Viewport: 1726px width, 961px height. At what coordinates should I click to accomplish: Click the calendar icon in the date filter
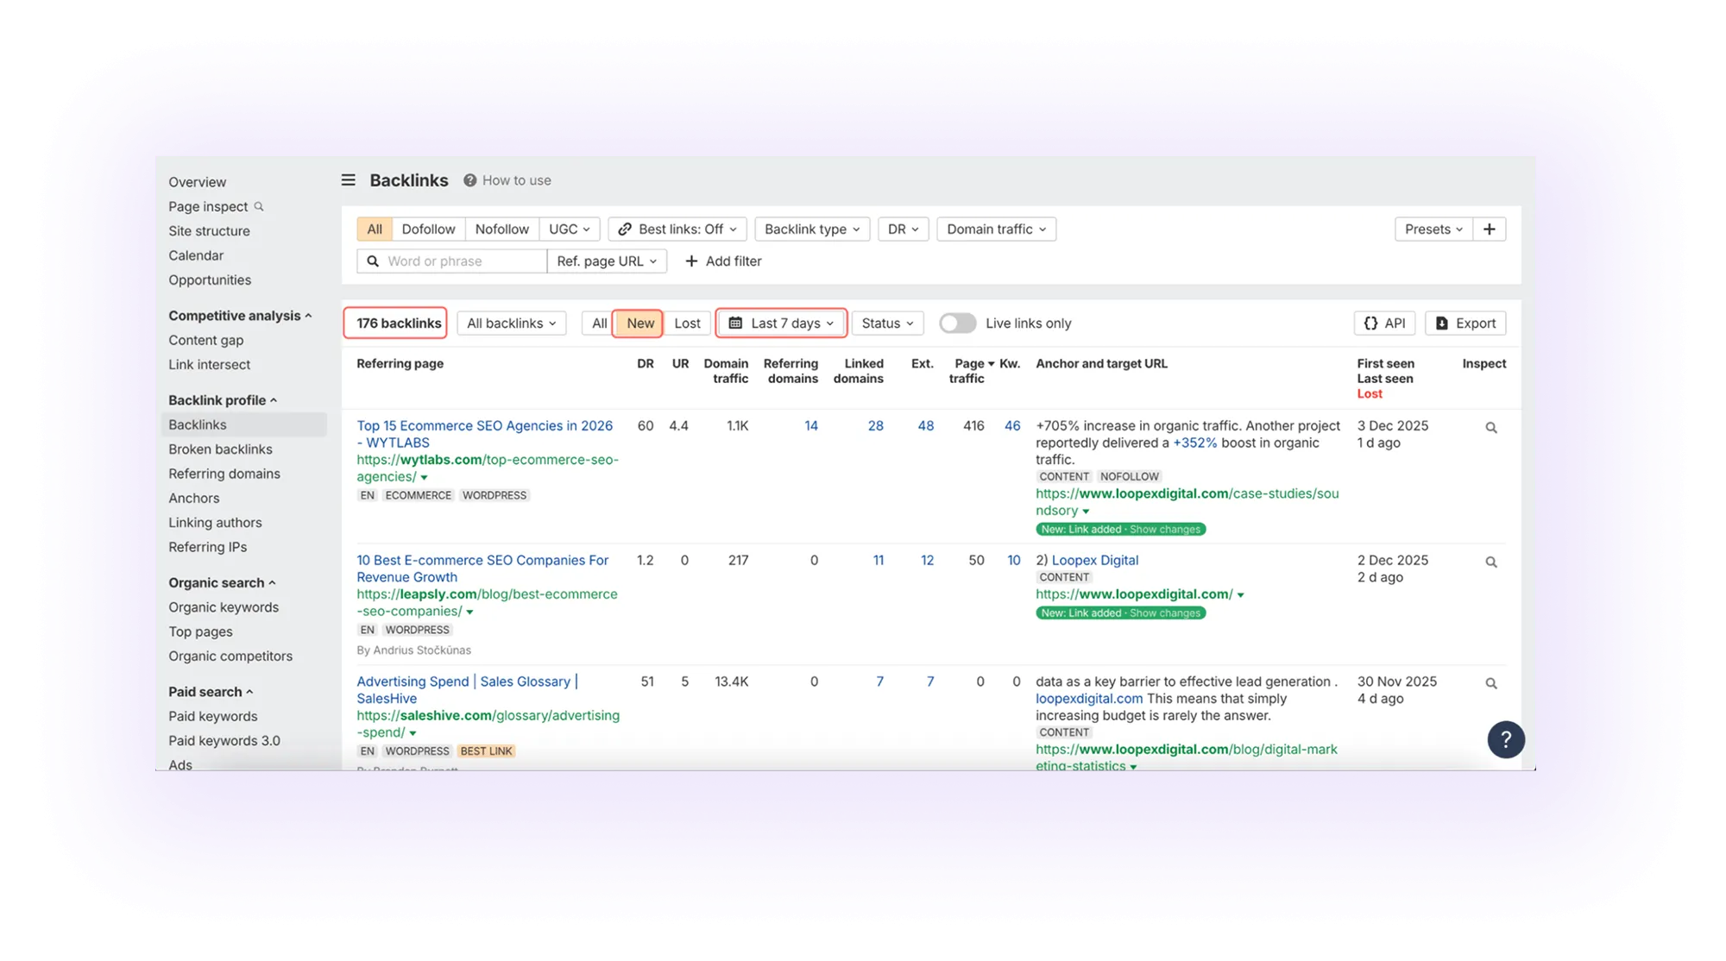pos(735,323)
